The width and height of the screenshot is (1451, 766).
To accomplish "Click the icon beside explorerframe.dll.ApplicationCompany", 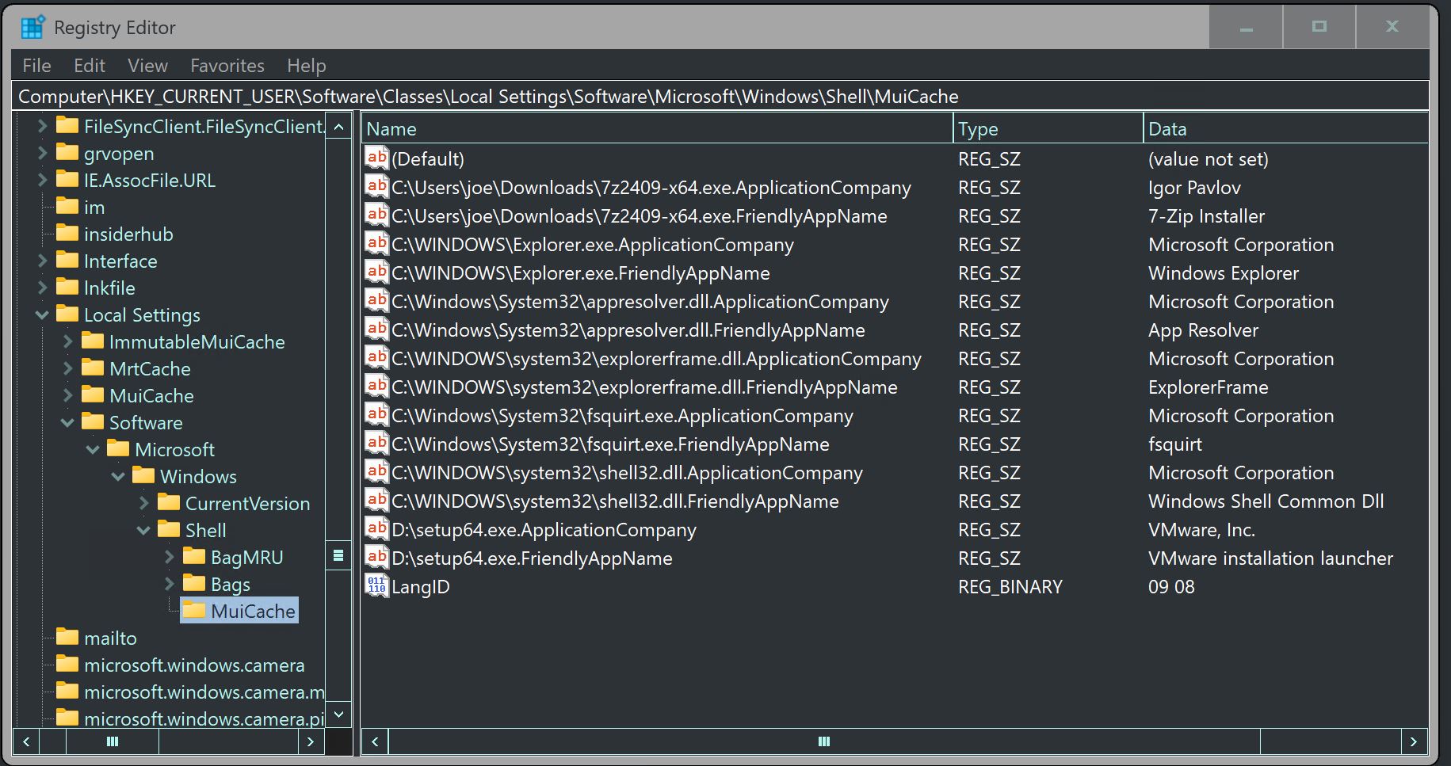I will coord(376,357).
